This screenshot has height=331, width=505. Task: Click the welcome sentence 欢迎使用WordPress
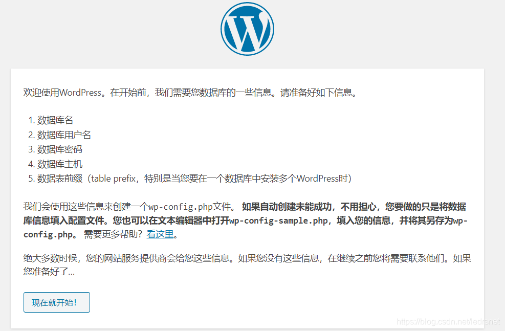[190, 93]
